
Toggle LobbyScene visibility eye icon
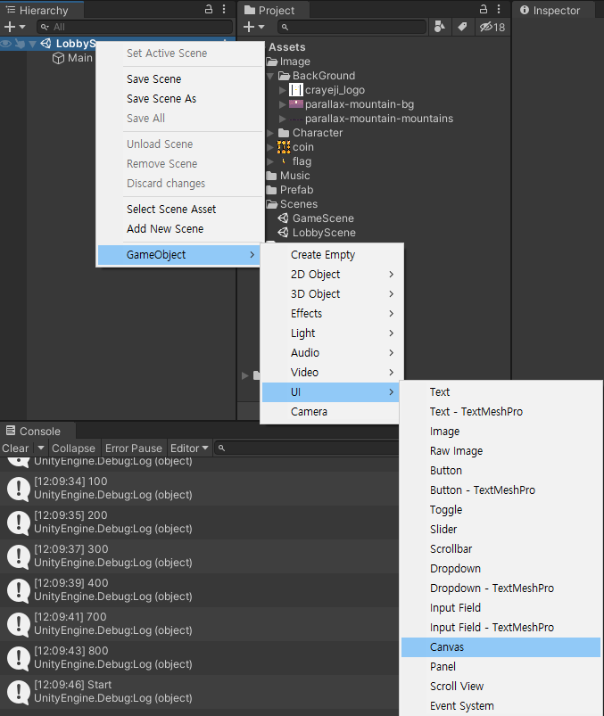pos(6,44)
